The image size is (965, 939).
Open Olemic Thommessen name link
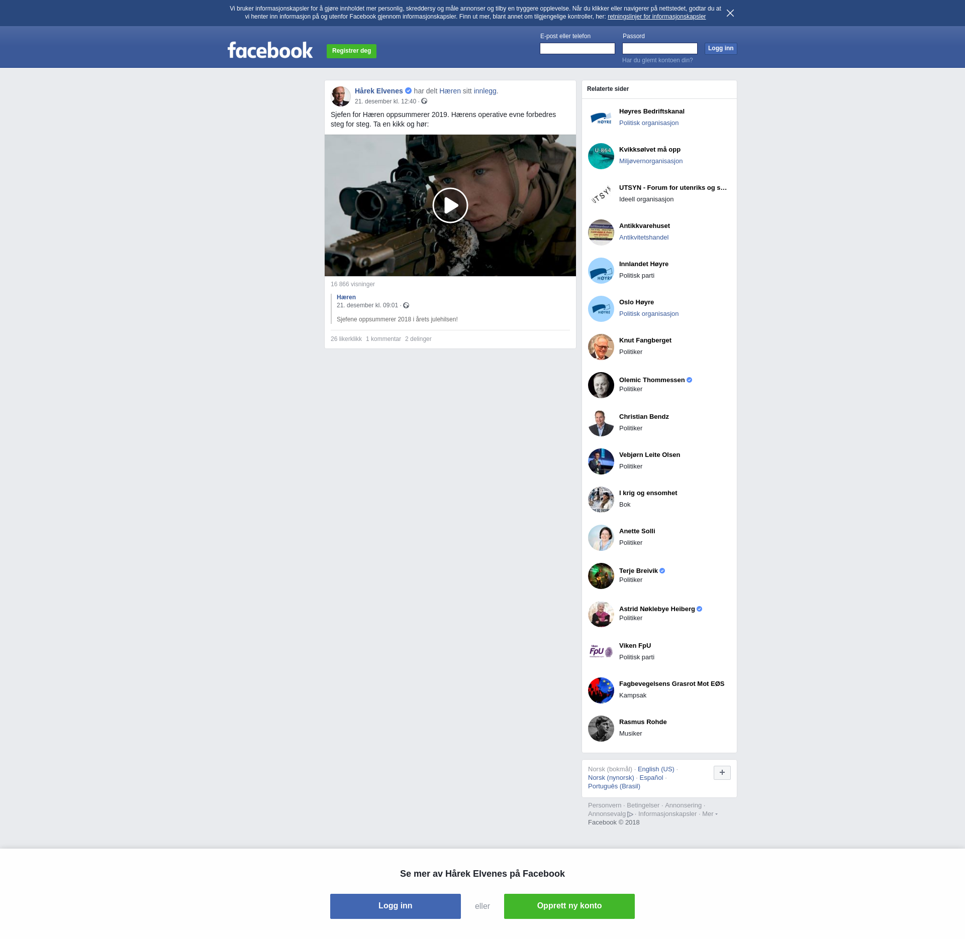tap(652, 380)
